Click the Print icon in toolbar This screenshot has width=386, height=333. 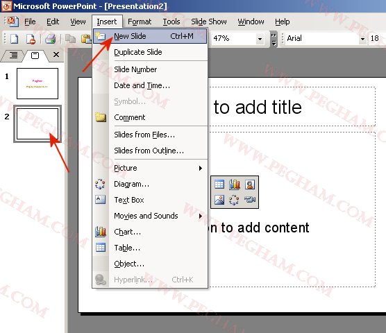tap(51, 39)
